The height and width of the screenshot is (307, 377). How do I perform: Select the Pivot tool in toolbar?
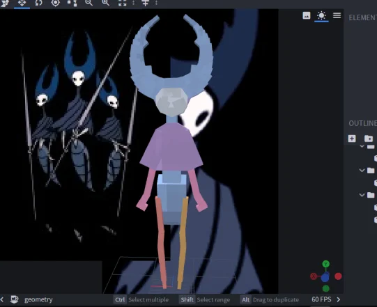[x=55, y=3]
